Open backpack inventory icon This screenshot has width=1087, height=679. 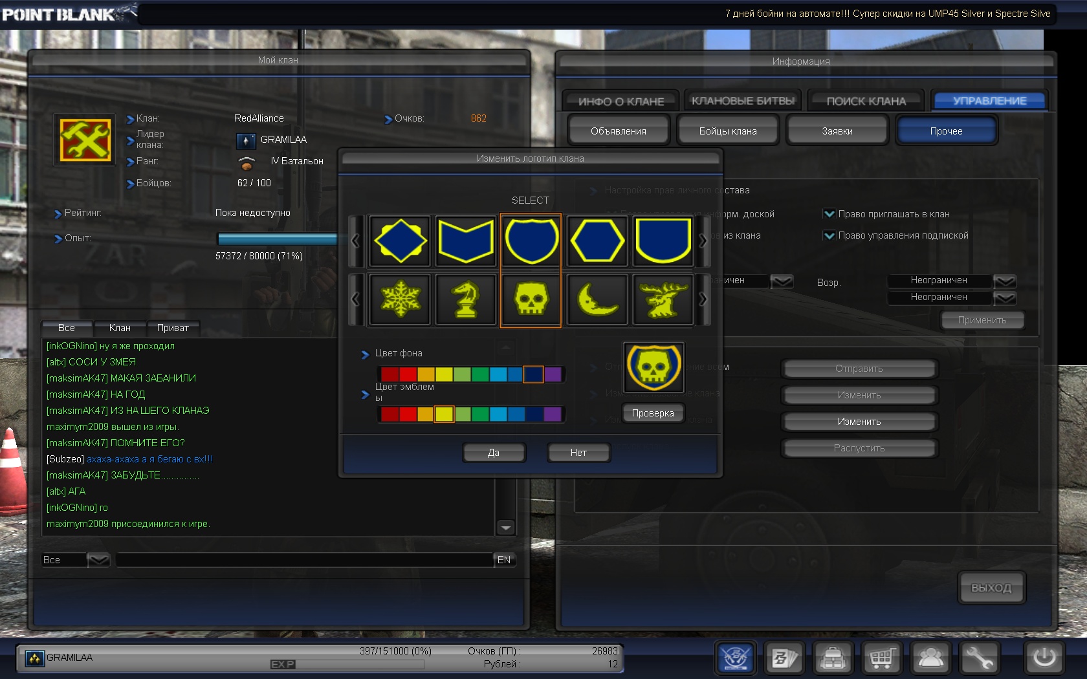pyautogui.click(x=833, y=658)
